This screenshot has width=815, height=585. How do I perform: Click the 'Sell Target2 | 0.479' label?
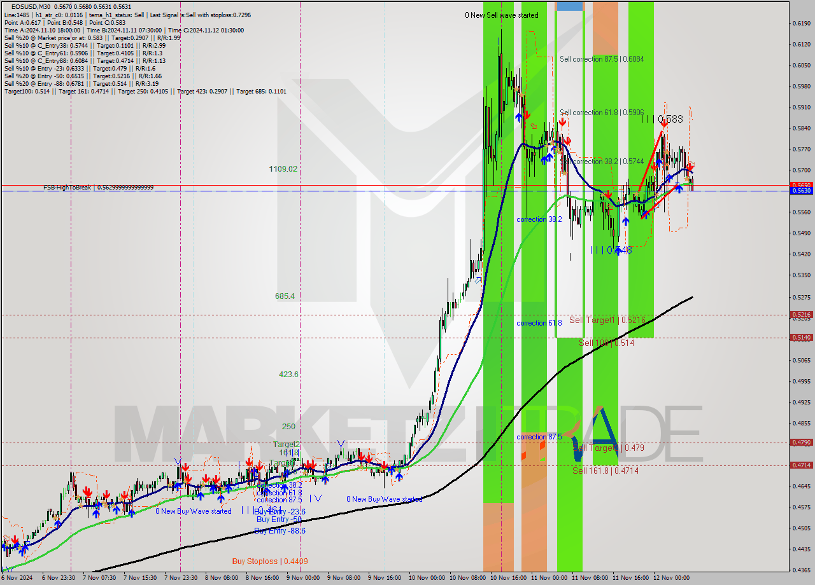[x=608, y=448]
